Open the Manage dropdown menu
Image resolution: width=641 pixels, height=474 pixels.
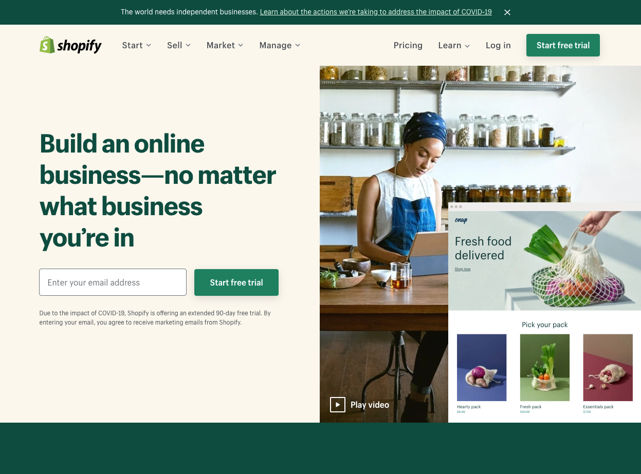280,45
